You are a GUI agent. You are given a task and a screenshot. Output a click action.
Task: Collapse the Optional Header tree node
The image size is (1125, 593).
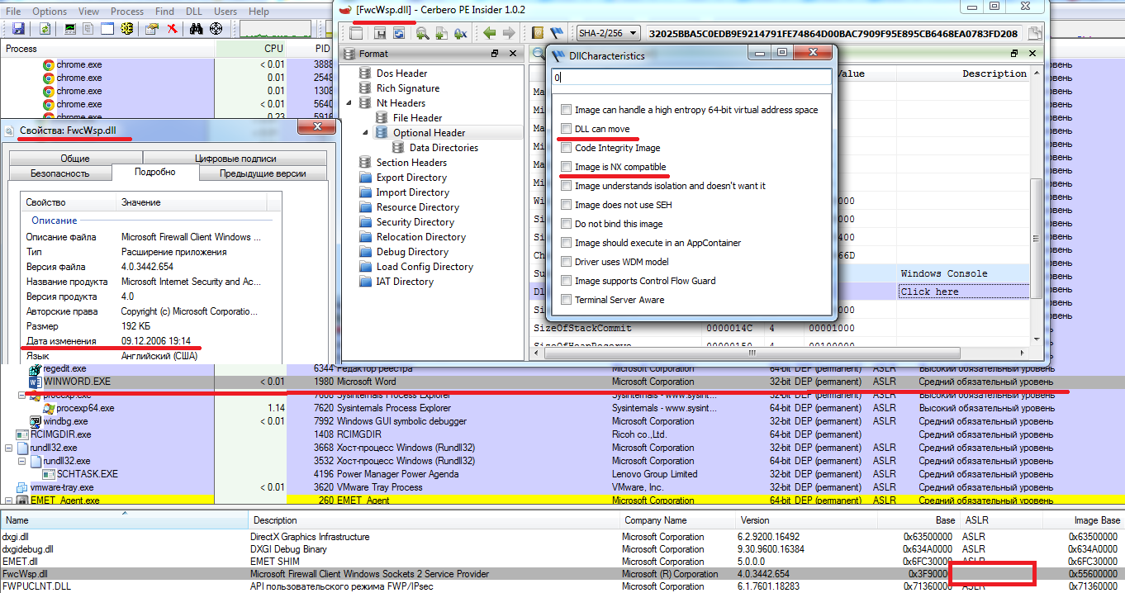[x=363, y=132]
